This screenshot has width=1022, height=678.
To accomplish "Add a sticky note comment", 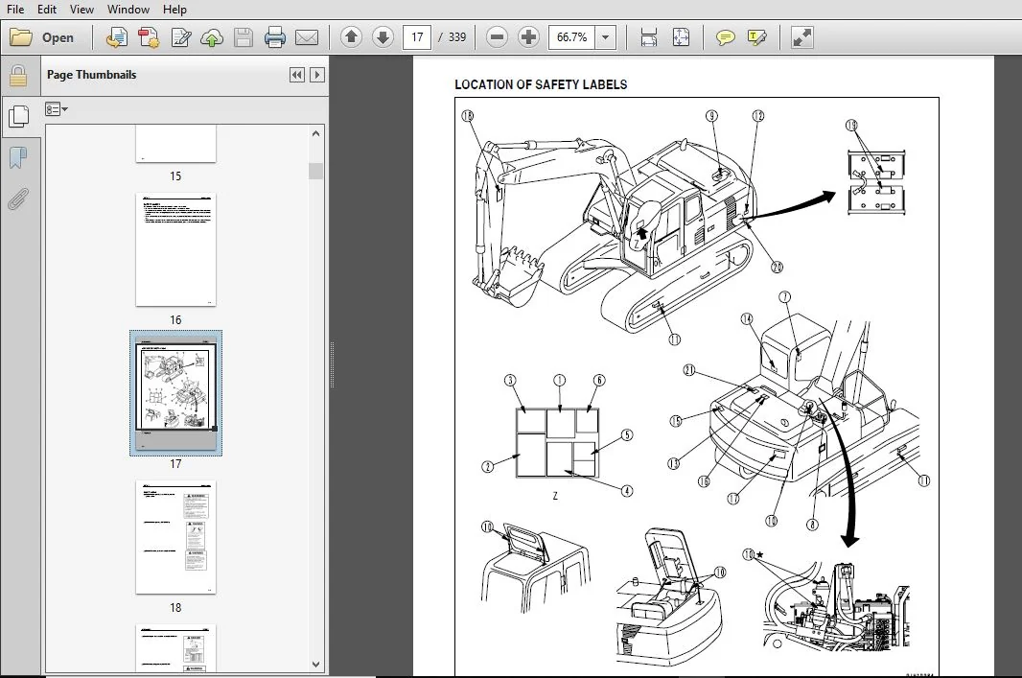I will pos(725,37).
